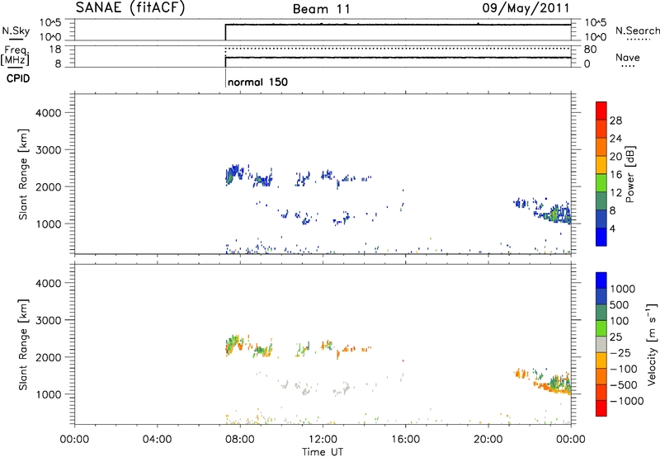Viewport: 660px width, 457px height.
Task: Pick the Velocity colorbar segment below -1000
Action: (x=601, y=408)
